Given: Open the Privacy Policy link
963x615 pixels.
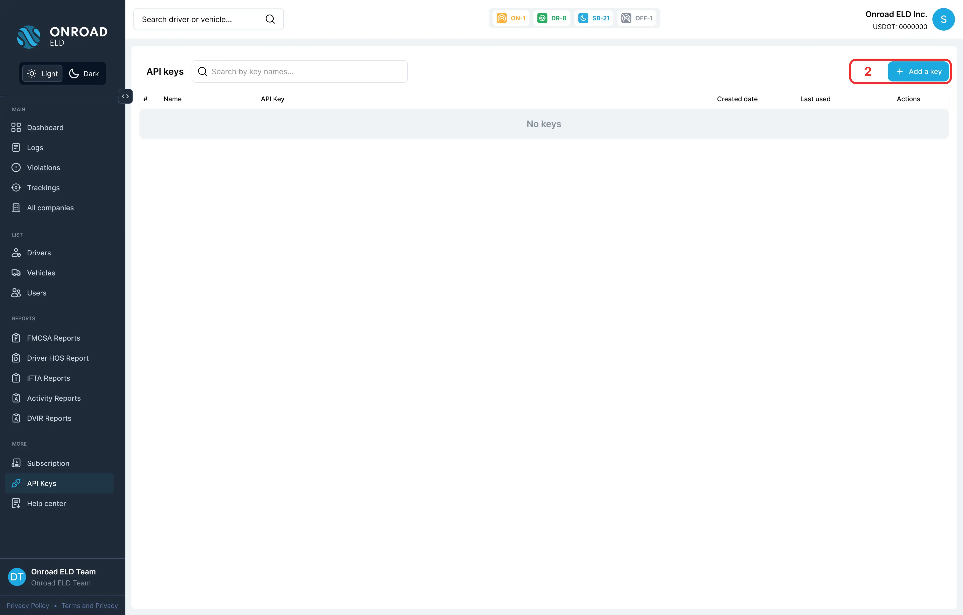Looking at the screenshot, I should 28,606.
